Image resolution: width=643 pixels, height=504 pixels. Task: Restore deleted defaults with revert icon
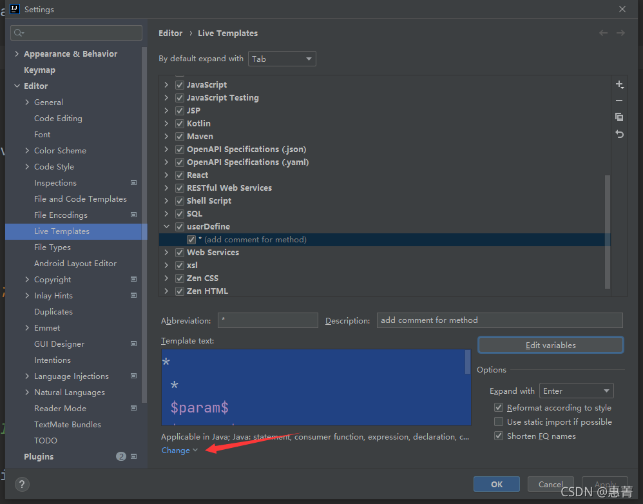point(619,134)
